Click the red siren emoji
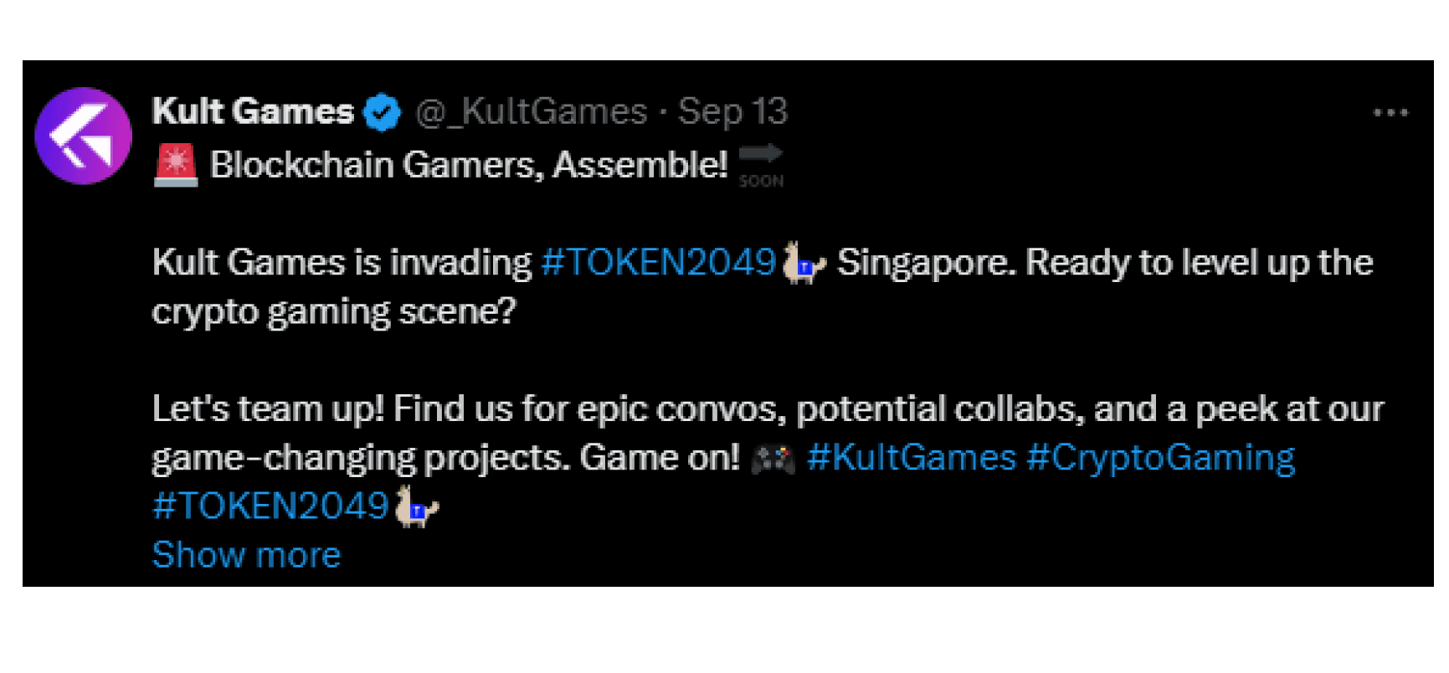This screenshot has width=1449, height=673. click(x=176, y=165)
